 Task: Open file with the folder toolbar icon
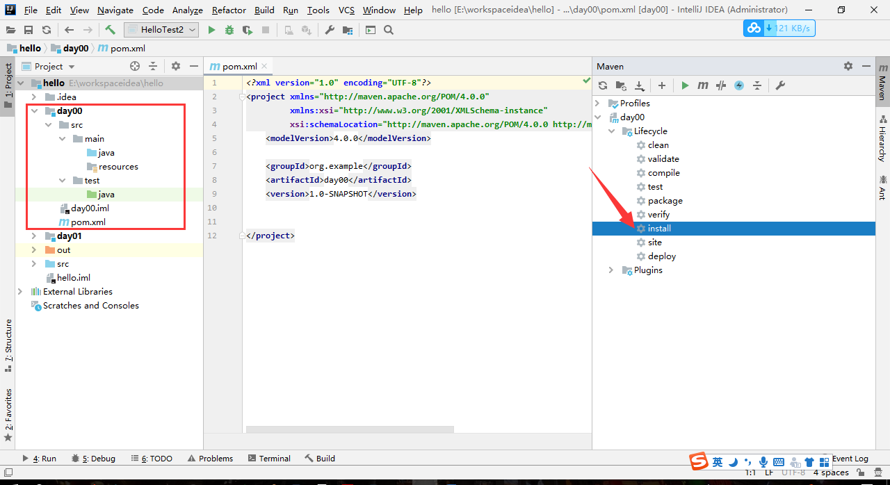10,30
